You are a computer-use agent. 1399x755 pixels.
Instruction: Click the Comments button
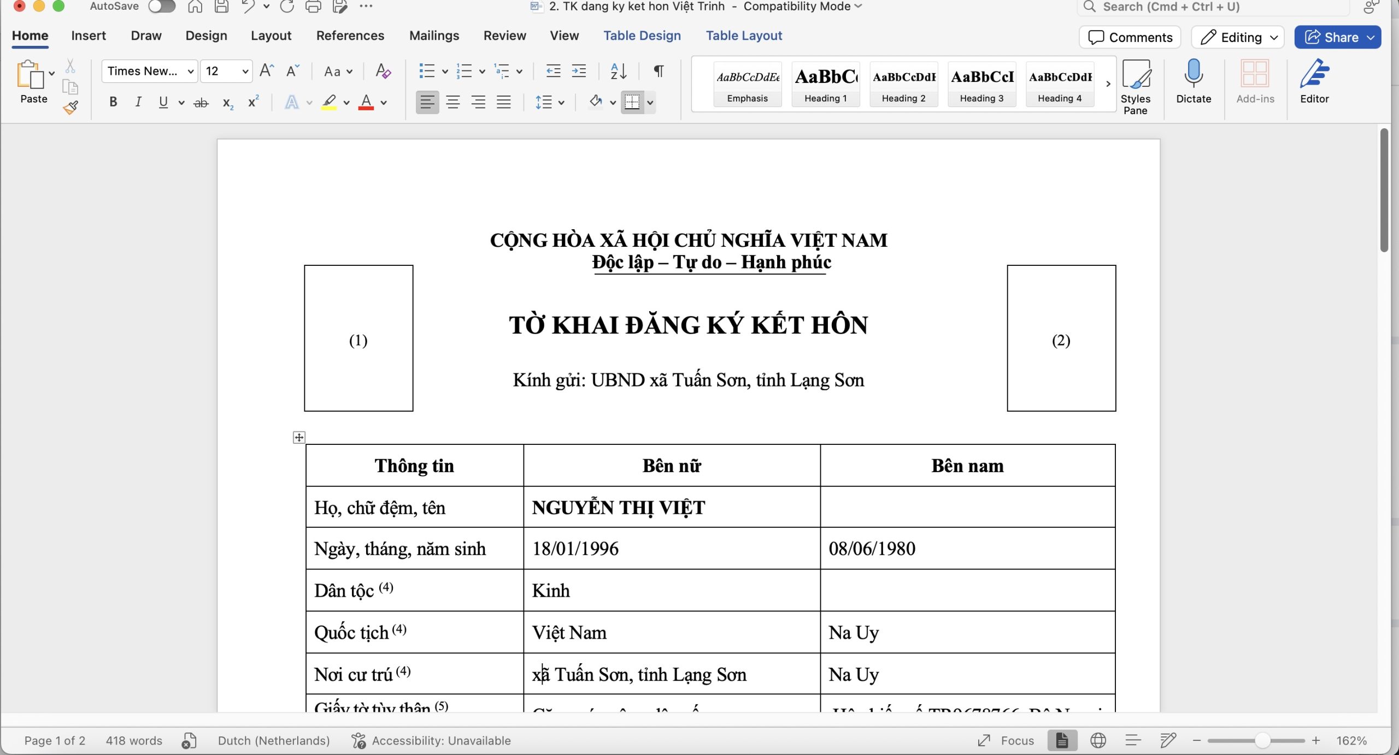(x=1130, y=37)
